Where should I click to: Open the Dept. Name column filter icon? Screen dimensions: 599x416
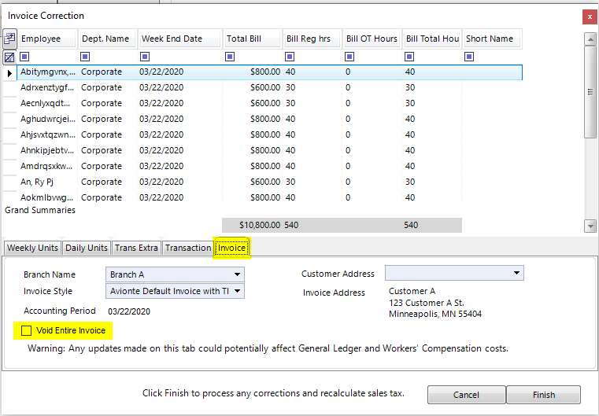[x=85, y=57]
